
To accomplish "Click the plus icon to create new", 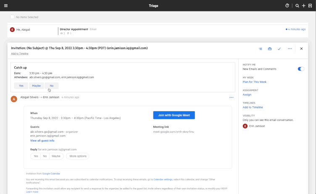I will (304, 5).
